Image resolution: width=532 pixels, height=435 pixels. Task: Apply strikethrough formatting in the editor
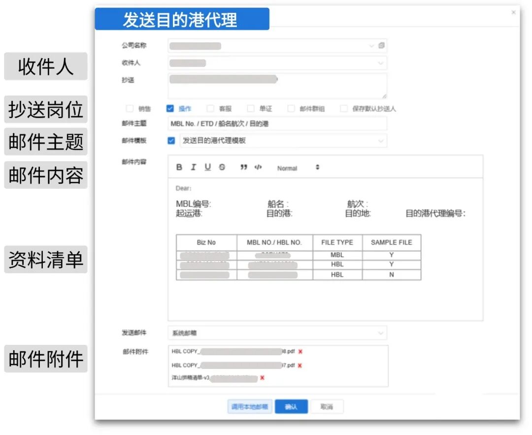(x=222, y=167)
